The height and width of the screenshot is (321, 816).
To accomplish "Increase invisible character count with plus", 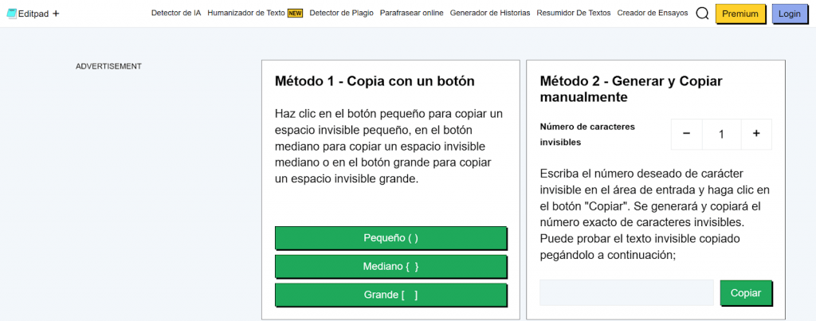I will pyautogui.click(x=756, y=134).
